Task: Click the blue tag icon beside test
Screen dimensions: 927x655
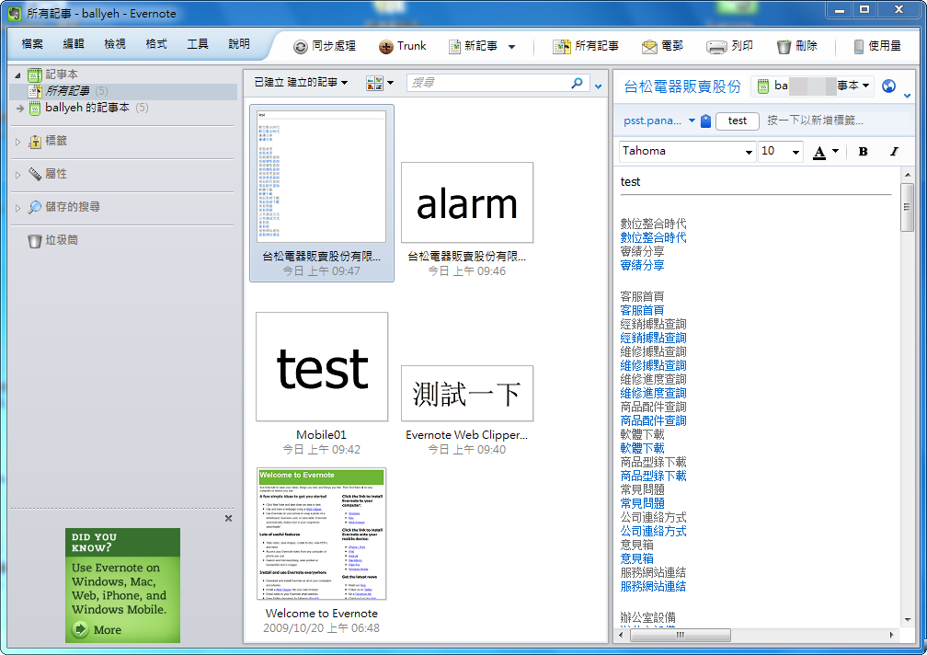Action: (706, 121)
